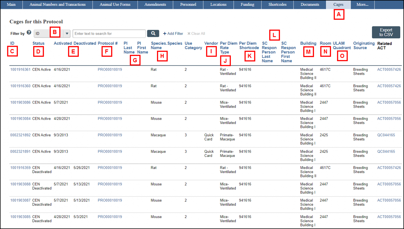Viewport: 404px width, 229px height.
Task: Open cage ID 1001903086
Action: pyautogui.click(x=20, y=102)
